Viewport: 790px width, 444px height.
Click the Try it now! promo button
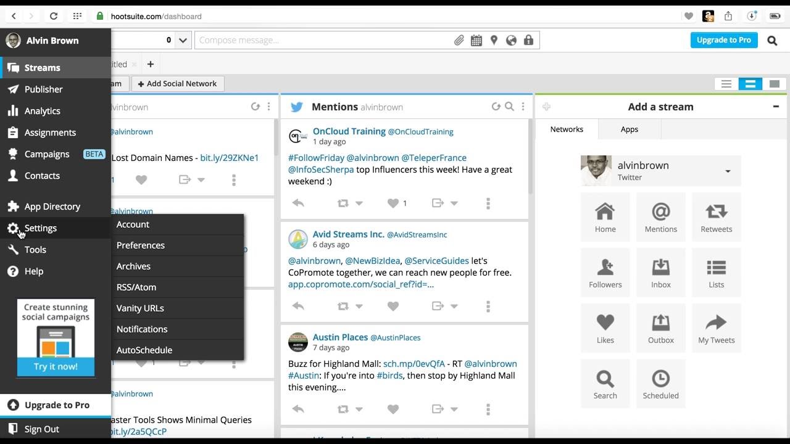[56, 366]
